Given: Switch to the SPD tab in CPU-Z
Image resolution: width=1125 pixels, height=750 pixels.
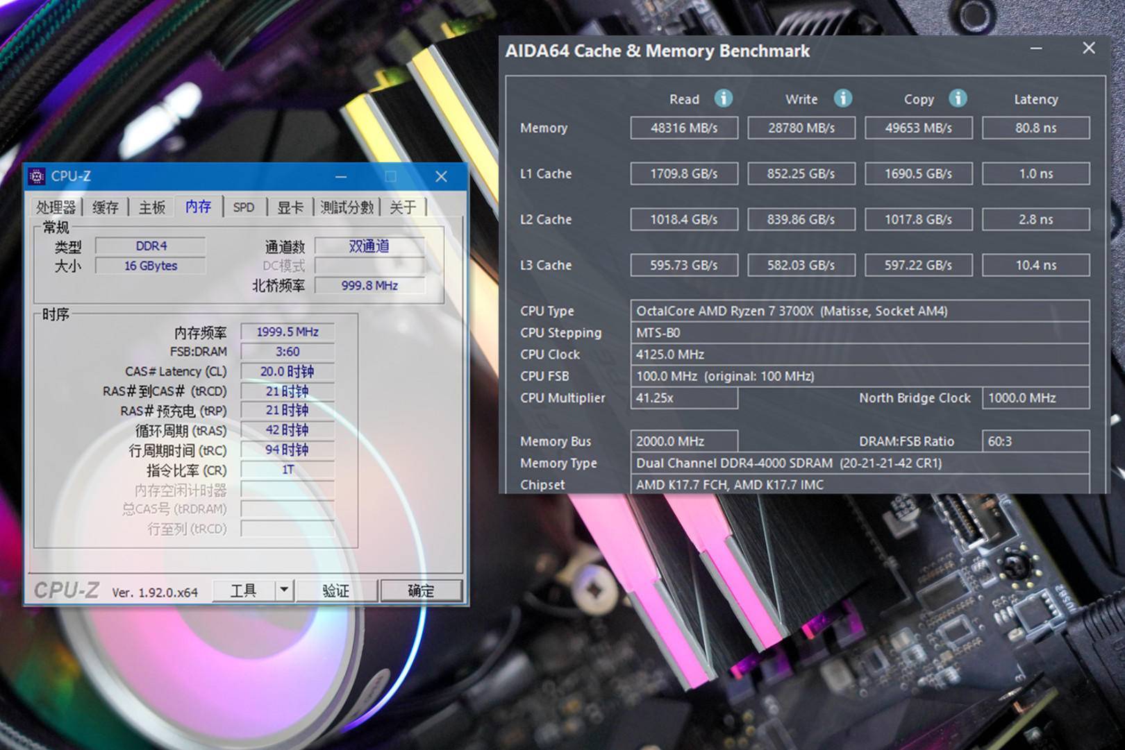Looking at the screenshot, I should 244,207.
